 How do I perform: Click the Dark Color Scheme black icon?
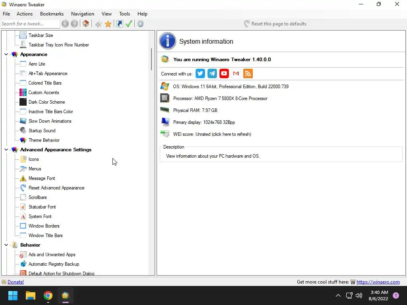(x=23, y=102)
